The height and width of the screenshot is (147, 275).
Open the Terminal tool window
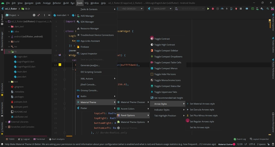point(39,139)
